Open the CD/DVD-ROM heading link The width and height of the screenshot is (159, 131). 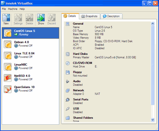tap(83, 63)
